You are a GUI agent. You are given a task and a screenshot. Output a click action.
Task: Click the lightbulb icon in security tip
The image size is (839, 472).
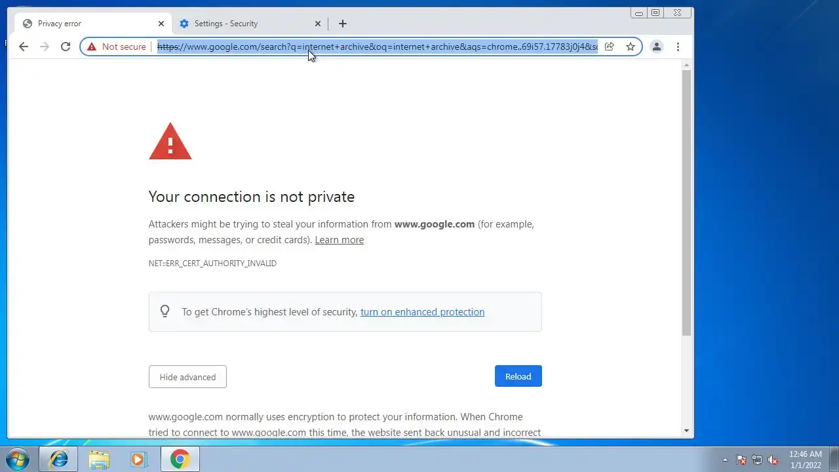165,311
